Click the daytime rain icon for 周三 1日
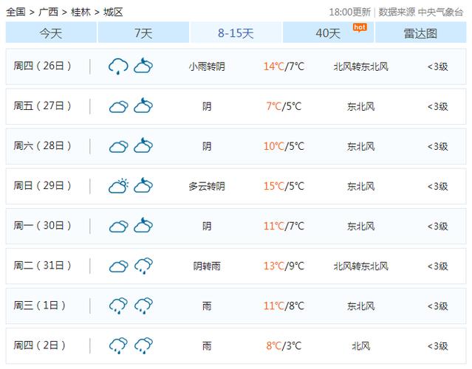 pyautogui.click(x=119, y=306)
